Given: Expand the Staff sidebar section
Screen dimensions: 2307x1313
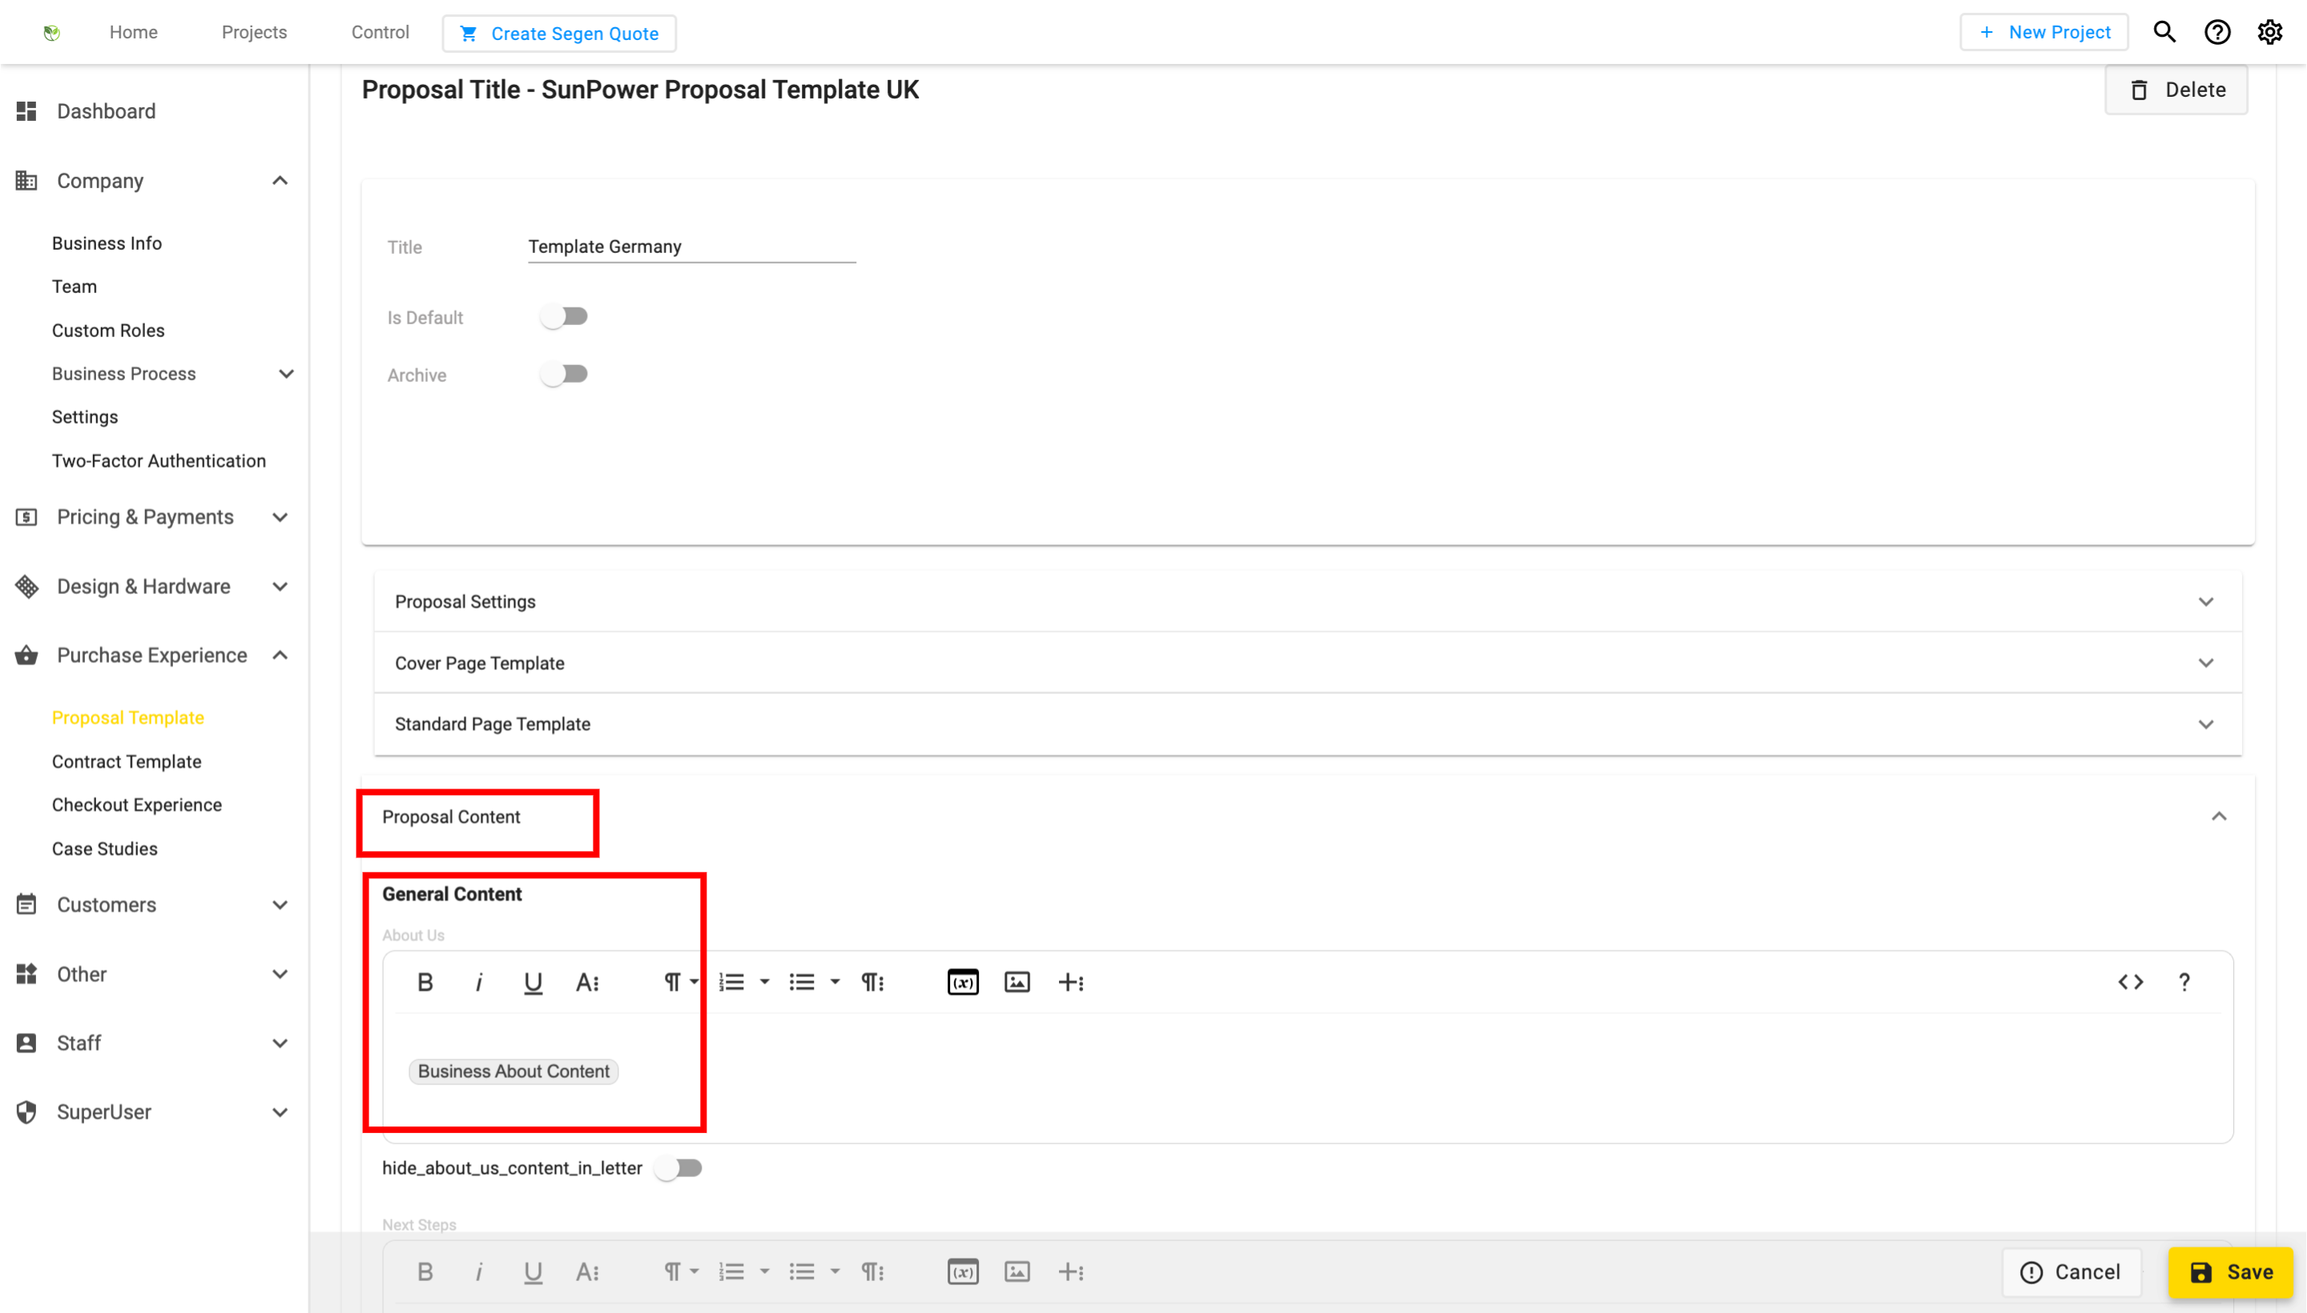Looking at the screenshot, I should coord(280,1044).
